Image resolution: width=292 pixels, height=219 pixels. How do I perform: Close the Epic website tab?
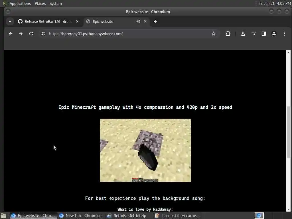pyautogui.click(x=145, y=21)
